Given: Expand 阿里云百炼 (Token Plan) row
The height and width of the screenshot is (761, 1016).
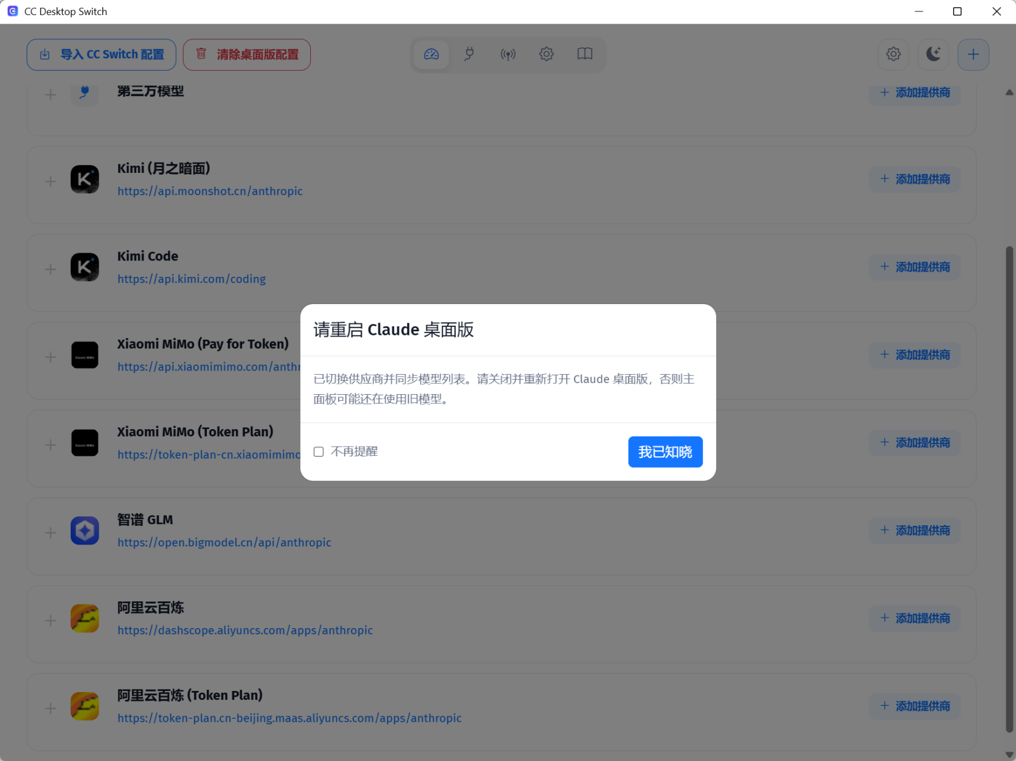Looking at the screenshot, I should (x=51, y=708).
